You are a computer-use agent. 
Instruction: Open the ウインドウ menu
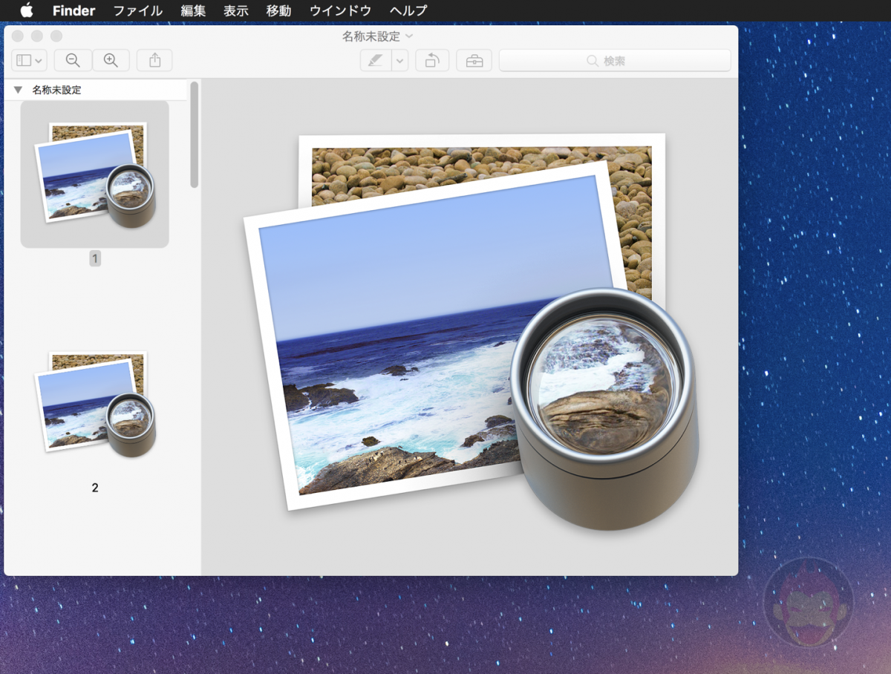pos(339,10)
